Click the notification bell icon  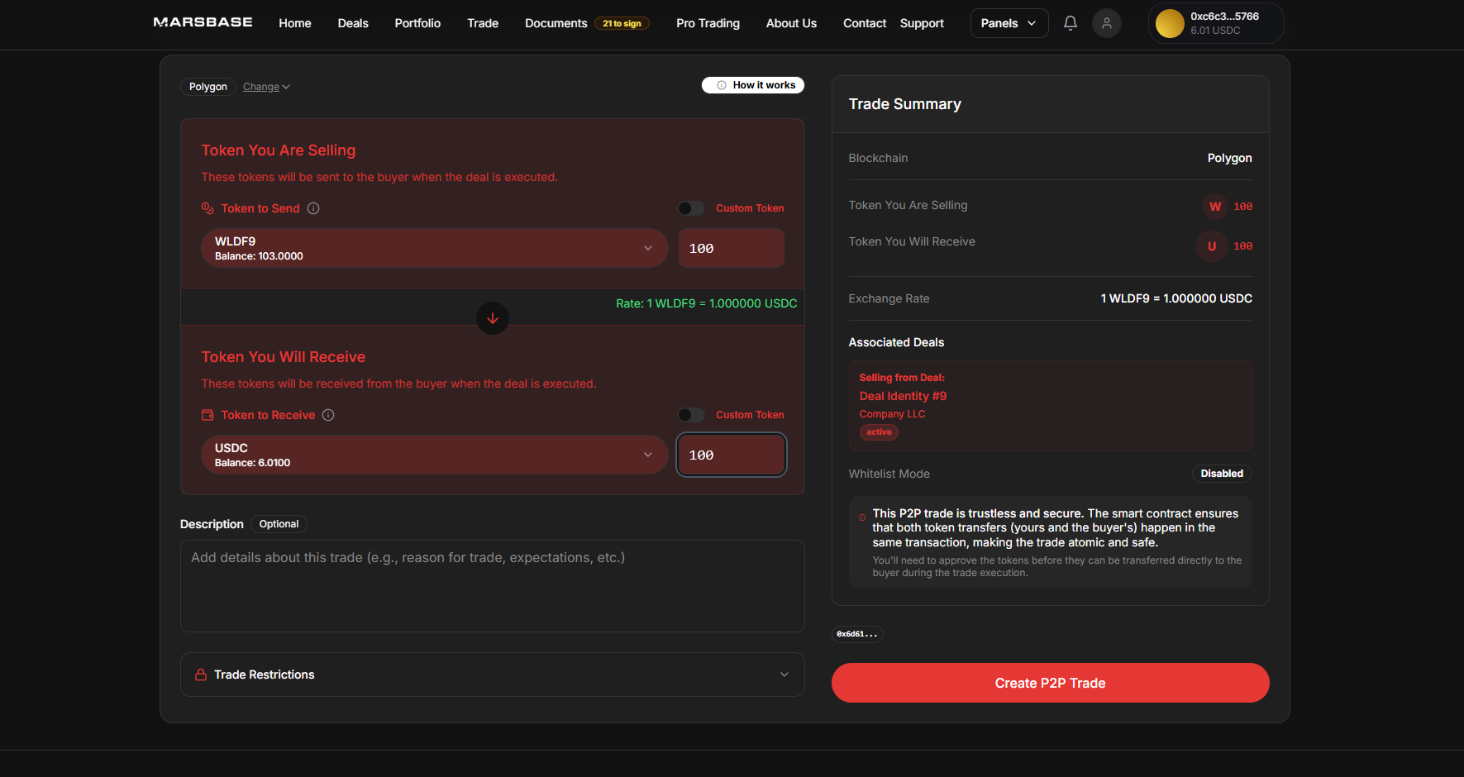pos(1070,23)
